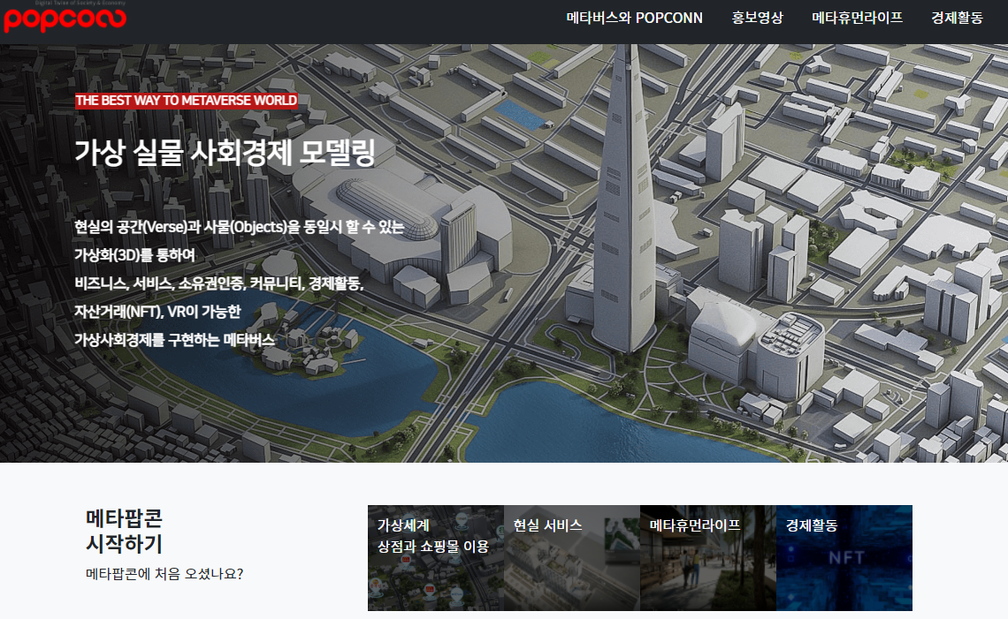The image size is (1008, 619).
Task: Open the 메타버스와 POPCONN menu
Action: [x=634, y=18]
